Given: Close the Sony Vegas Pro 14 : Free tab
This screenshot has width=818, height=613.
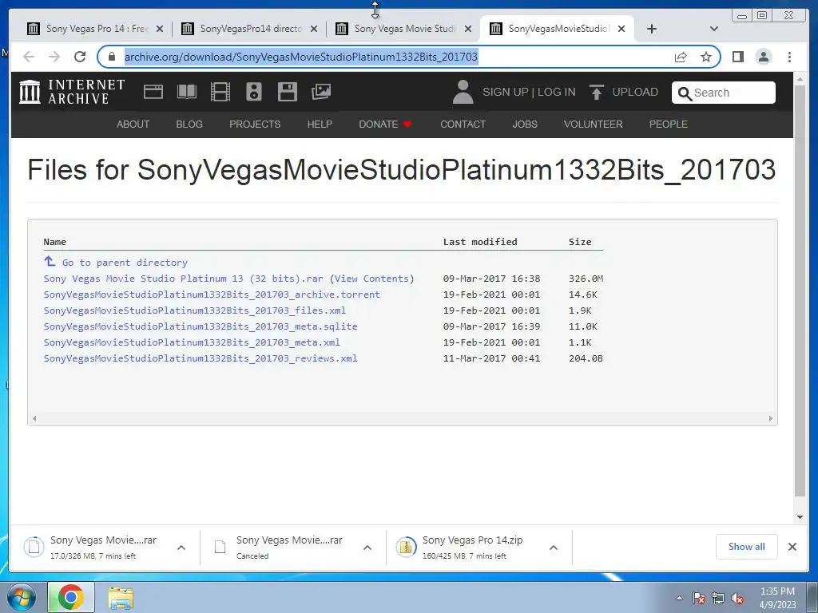Looking at the screenshot, I should point(160,29).
